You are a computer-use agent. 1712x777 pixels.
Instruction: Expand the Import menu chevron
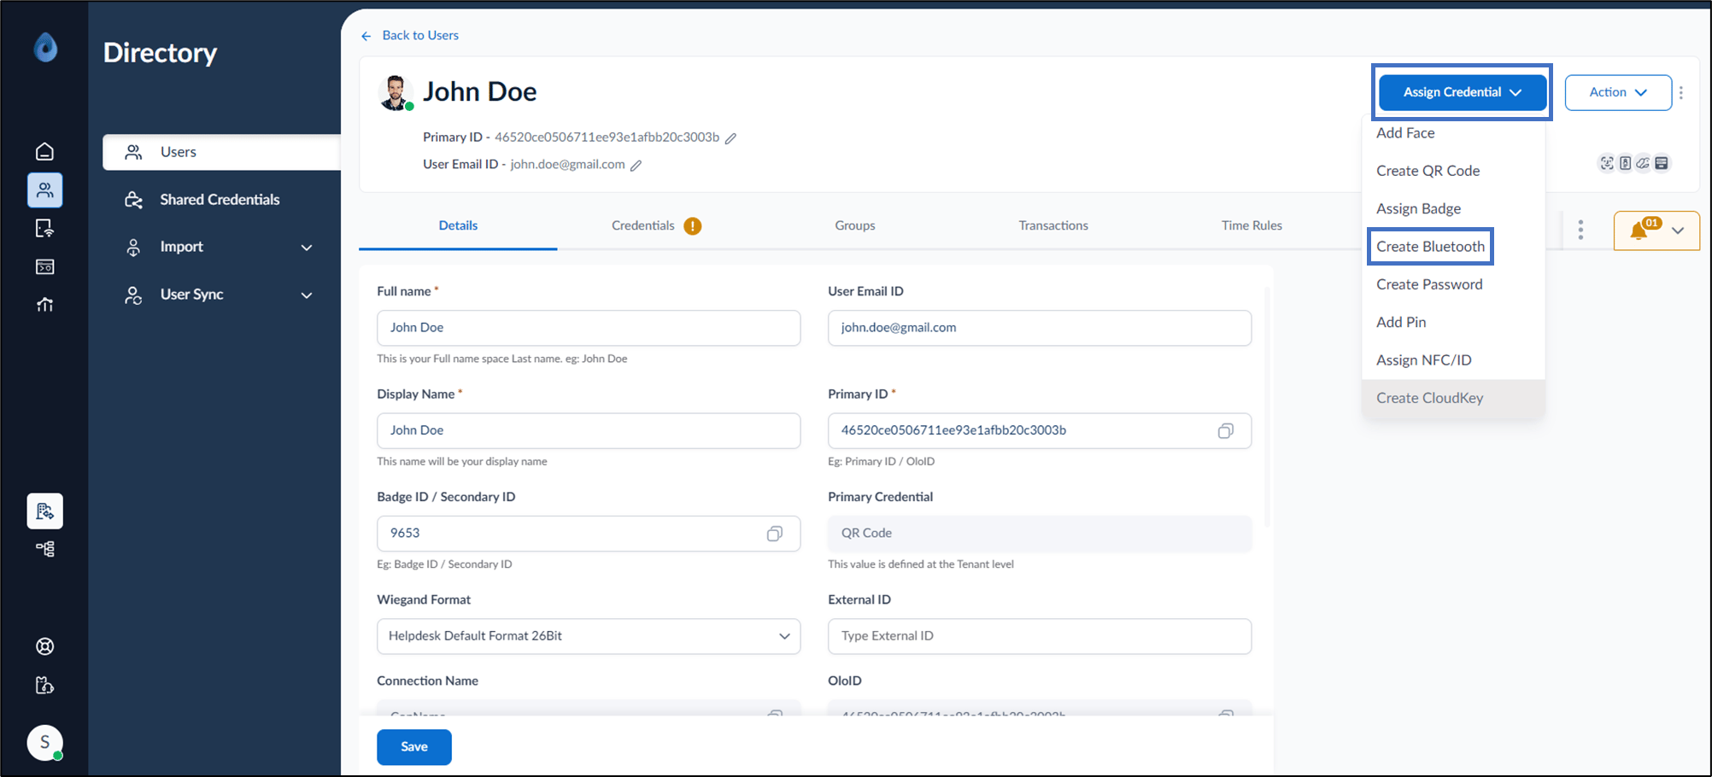coord(307,248)
